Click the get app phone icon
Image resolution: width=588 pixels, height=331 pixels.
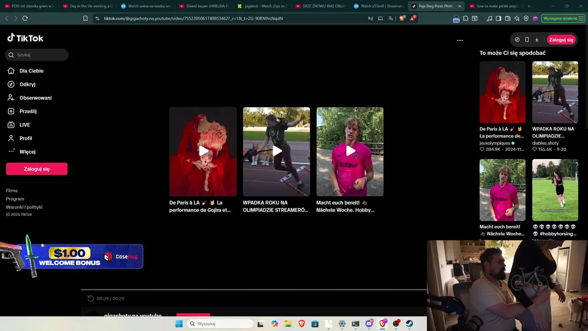click(x=527, y=40)
